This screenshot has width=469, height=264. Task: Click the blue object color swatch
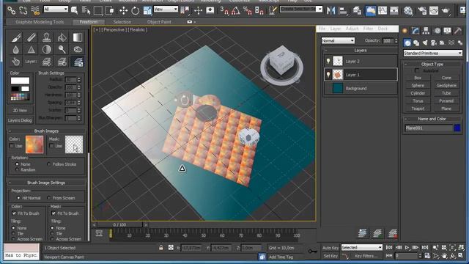(457, 128)
